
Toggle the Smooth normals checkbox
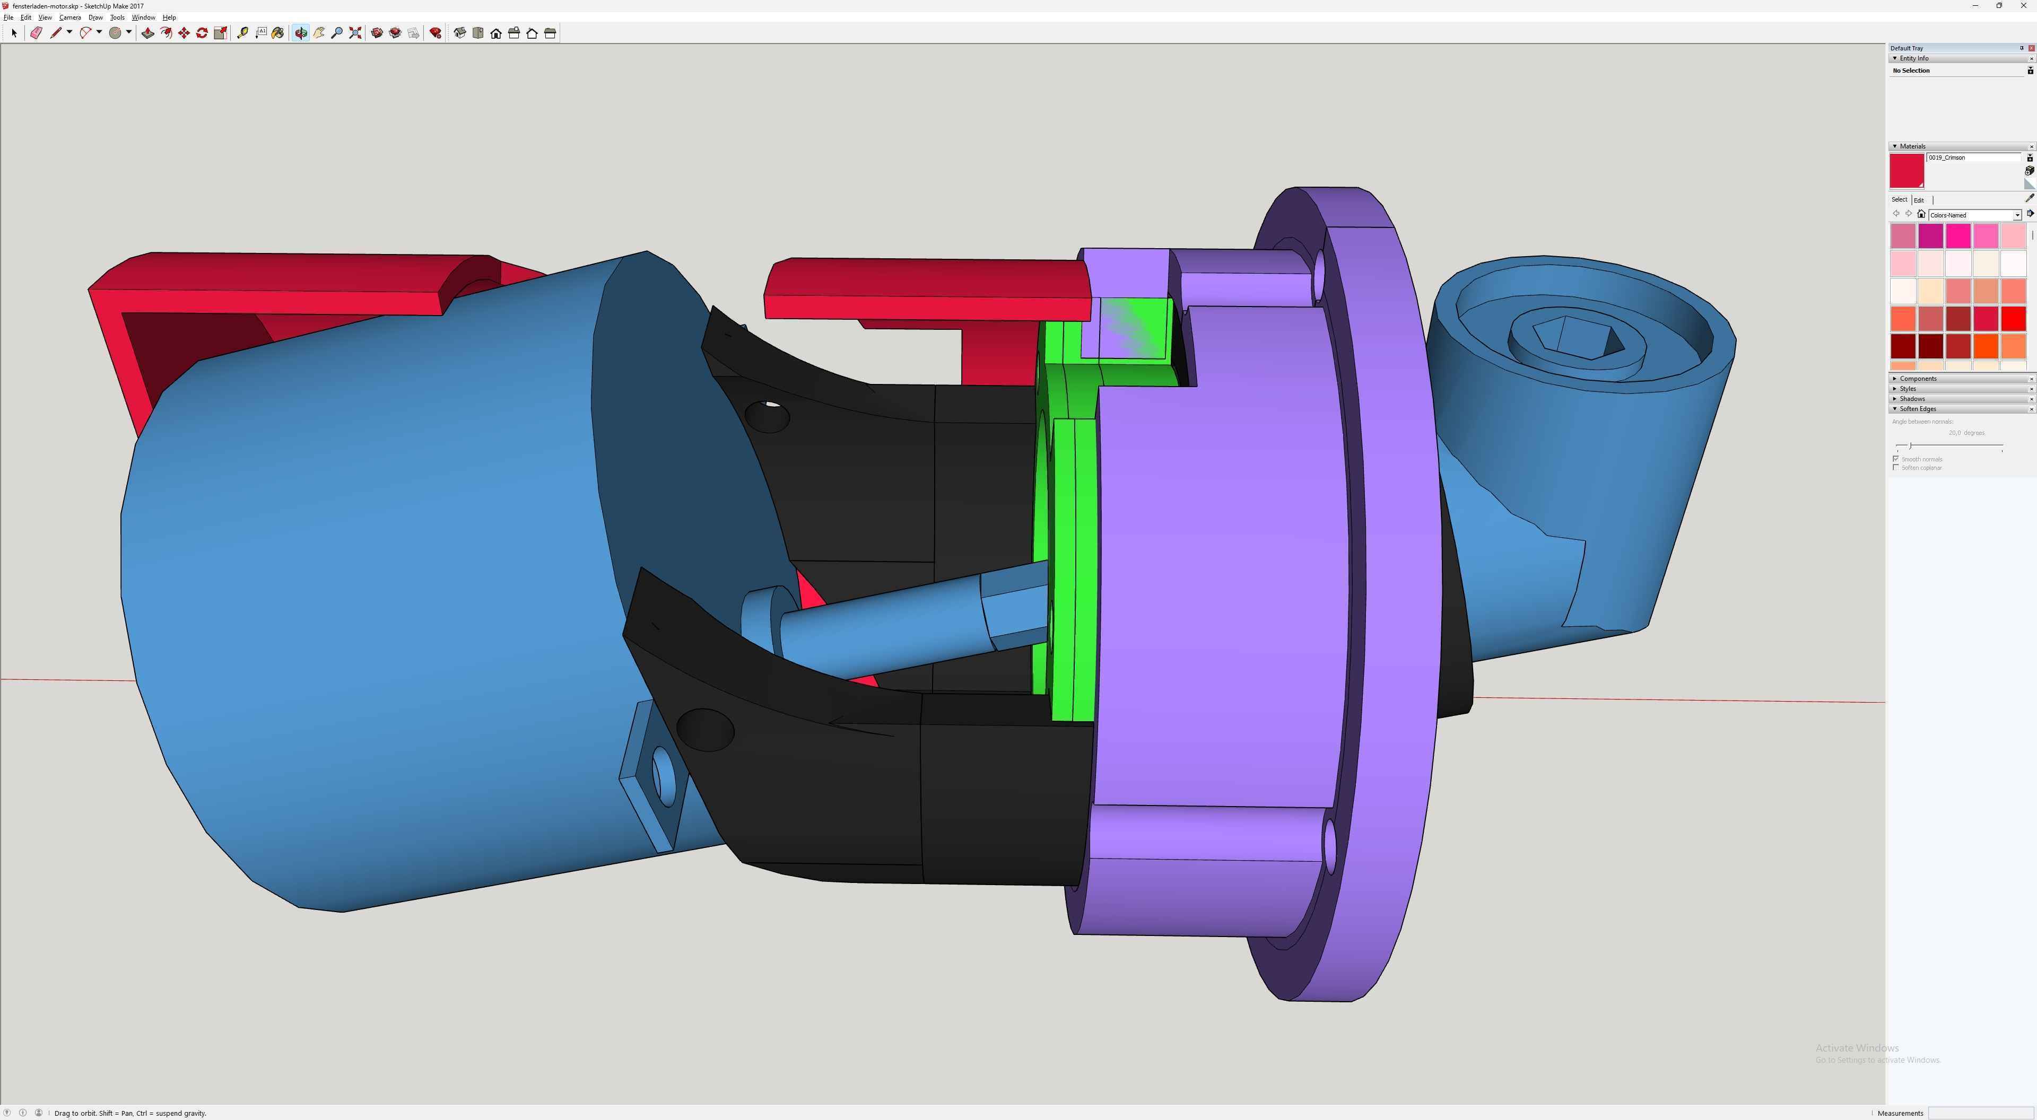(x=1896, y=459)
